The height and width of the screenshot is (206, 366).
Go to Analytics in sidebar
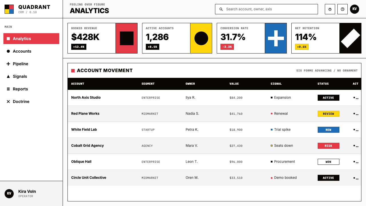click(31, 39)
